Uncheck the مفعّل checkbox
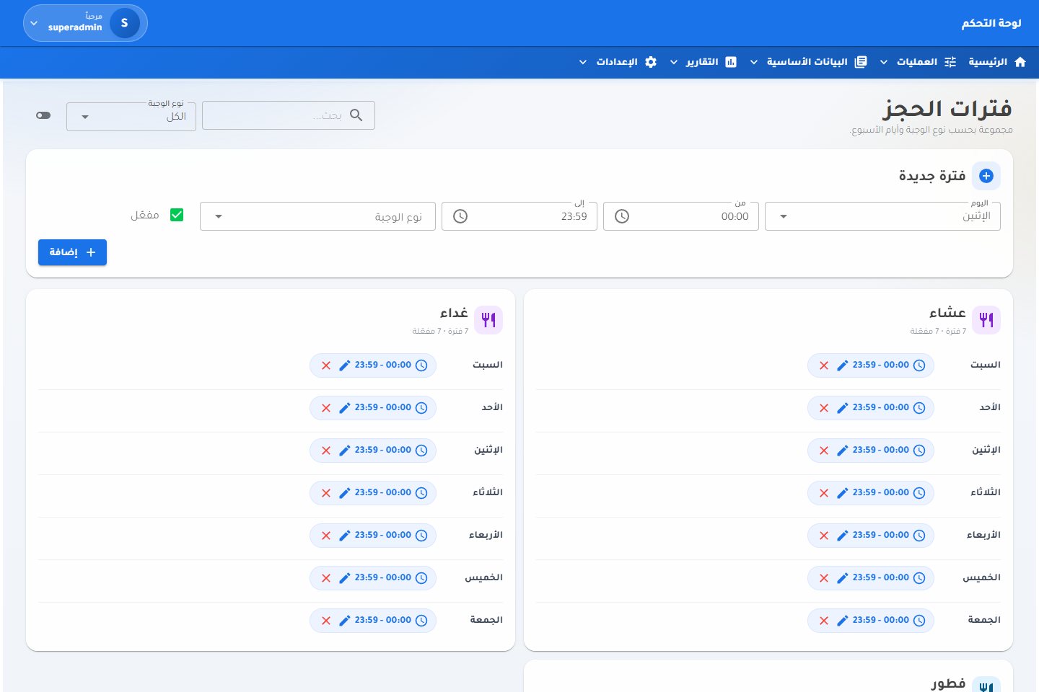This screenshot has width=1039, height=692. click(x=177, y=215)
